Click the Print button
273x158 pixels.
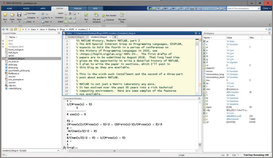pyautogui.click(x=28, y=22)
